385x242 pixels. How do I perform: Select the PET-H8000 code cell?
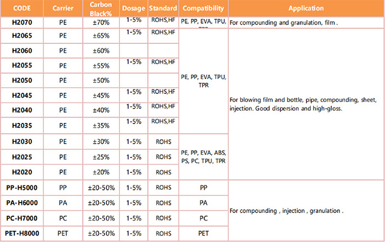tap(22, 233)
